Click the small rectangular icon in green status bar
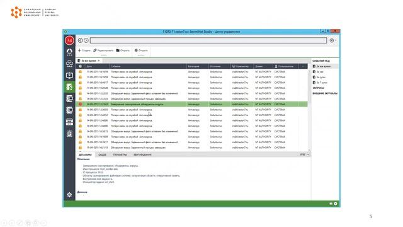403x227 pixels. coord(331,204)
